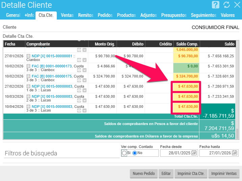Open the Fecha hasta calendar picker
The width and height of the screenshot is (242, 181).
[234, 153]
